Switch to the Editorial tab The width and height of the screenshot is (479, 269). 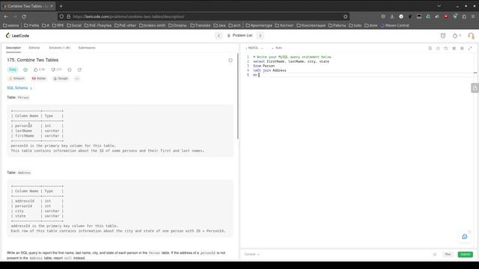34,48
